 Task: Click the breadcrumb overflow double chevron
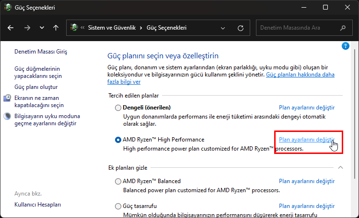(82, 28)
